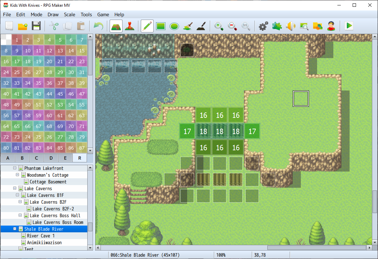Reset the map to actual size 1:1
This screenshot has width=378, height=259.
(x=246, y=26)
